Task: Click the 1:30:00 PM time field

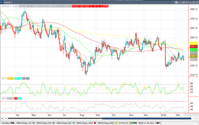Action: 44,6
